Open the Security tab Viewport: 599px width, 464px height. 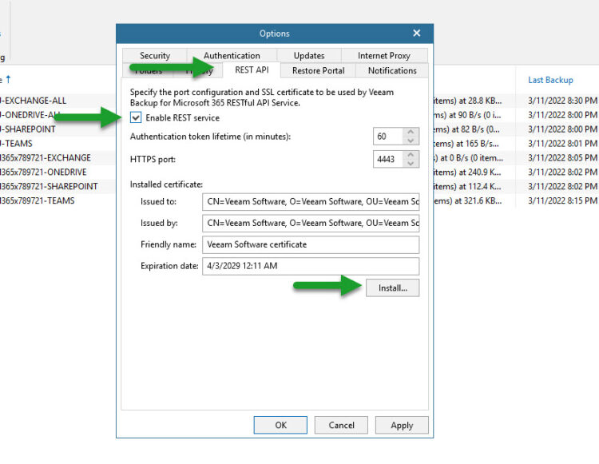click(x=155, y=55)
